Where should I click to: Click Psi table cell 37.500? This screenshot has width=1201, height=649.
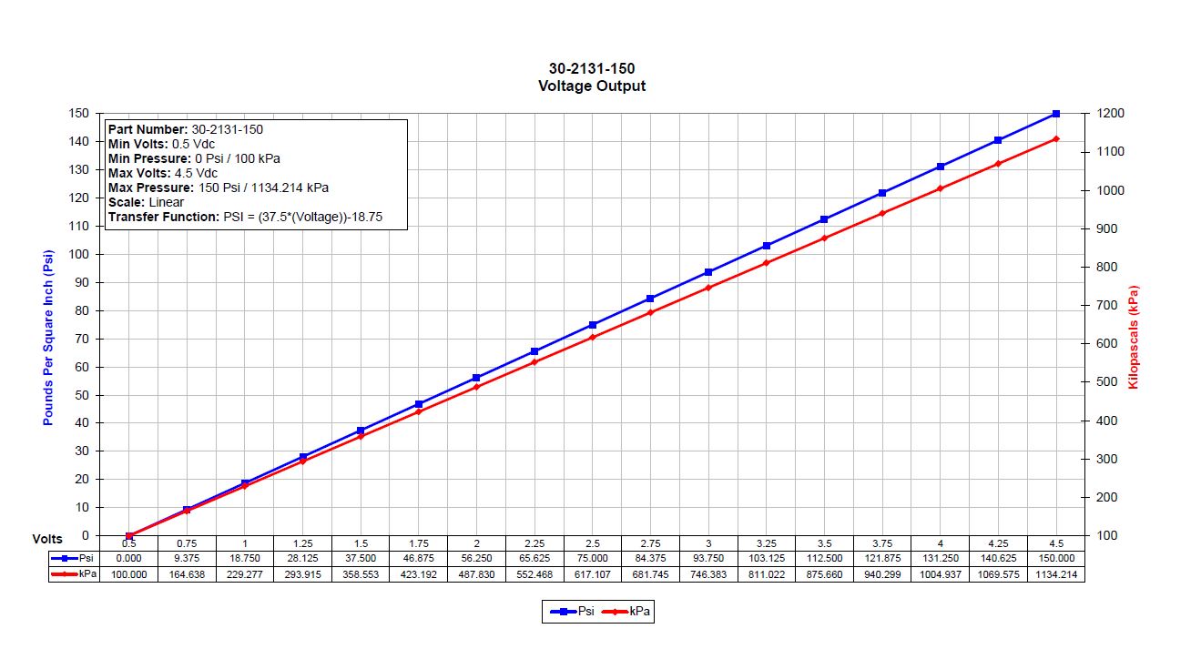(x=361, y=558)
